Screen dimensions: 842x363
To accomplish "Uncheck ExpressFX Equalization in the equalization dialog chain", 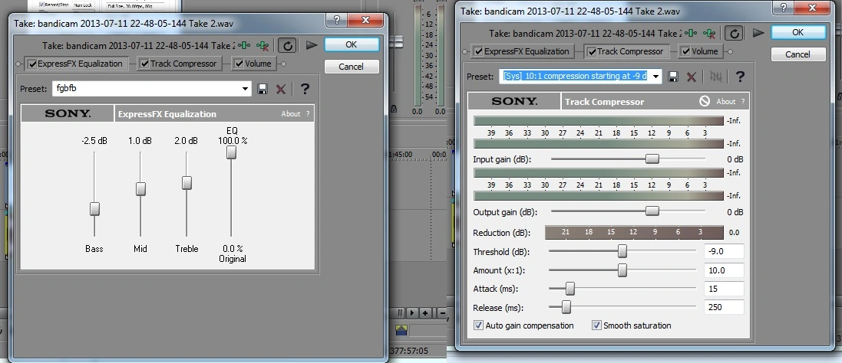I will tap(33, 64).
